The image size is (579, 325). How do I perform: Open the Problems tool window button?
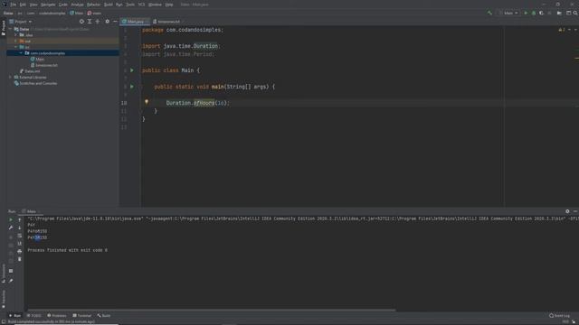[x=56, y=315]
